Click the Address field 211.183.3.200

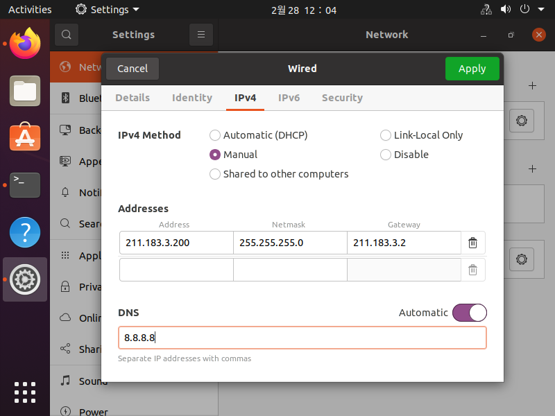pos(176,243)
